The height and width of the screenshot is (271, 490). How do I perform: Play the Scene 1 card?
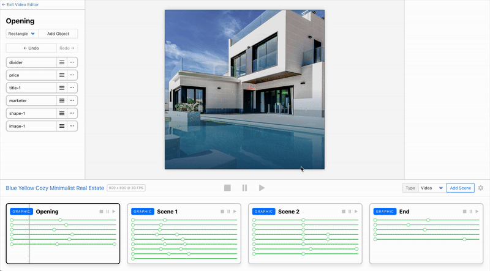coord(235,212)
